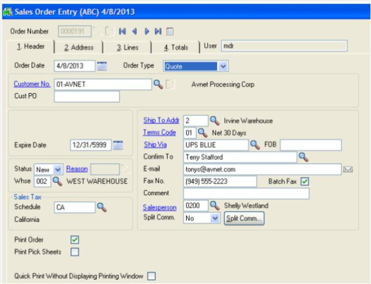This screenshot has height=284, width=371.
Task: Switch to the 4. Totals tab
Action: pos(176,47)
